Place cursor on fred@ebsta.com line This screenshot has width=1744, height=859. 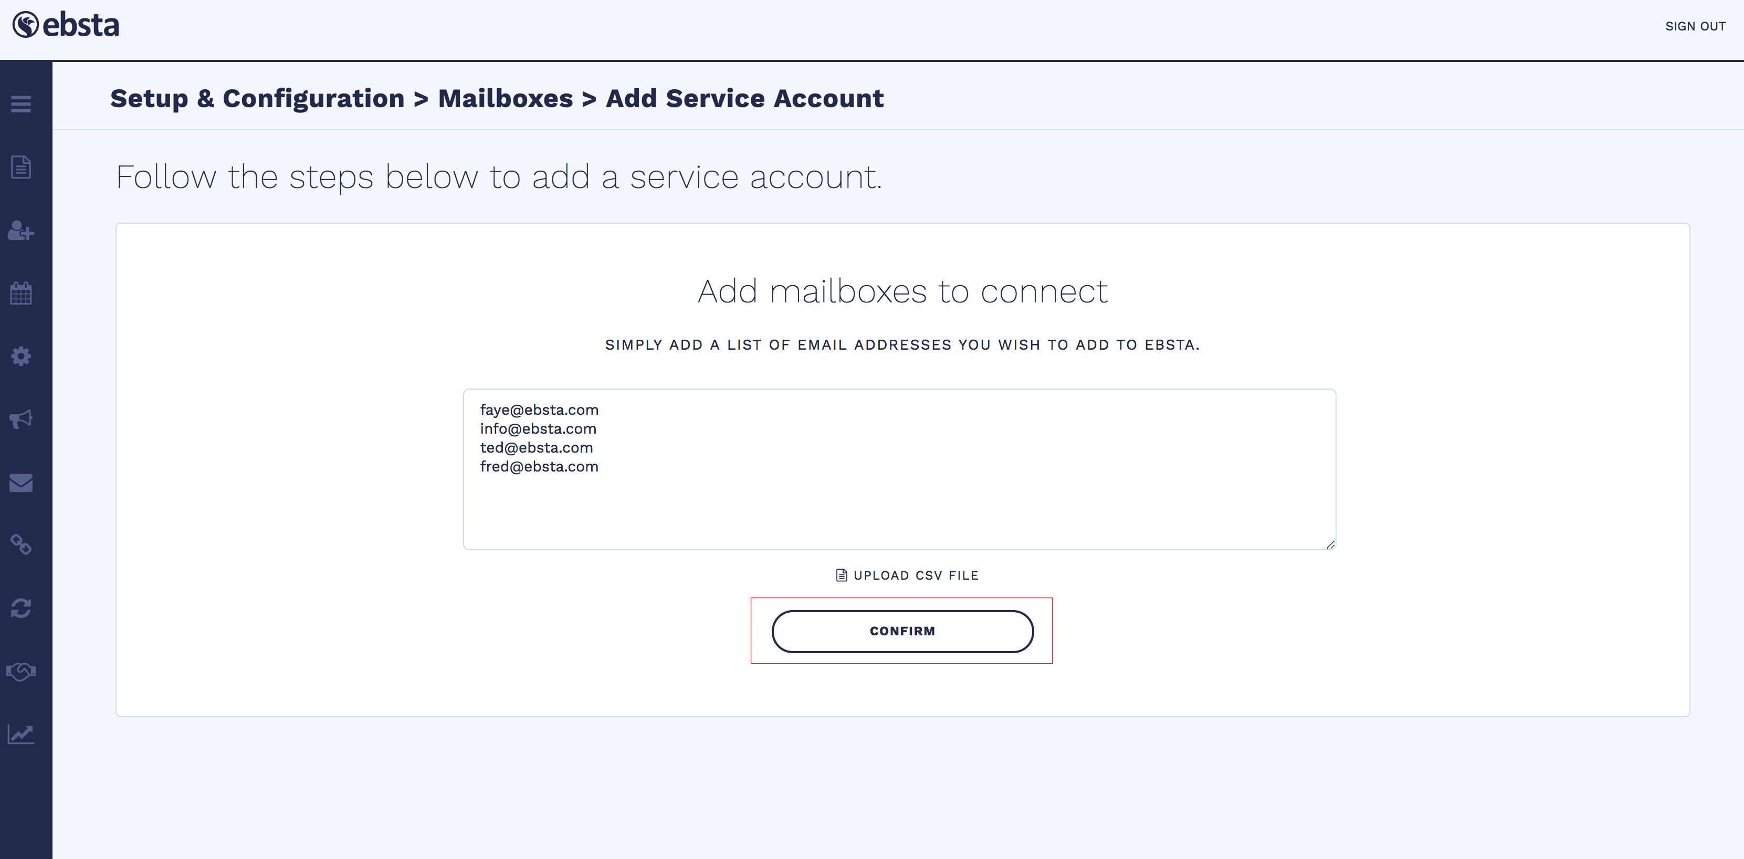[x=539, y=467]
